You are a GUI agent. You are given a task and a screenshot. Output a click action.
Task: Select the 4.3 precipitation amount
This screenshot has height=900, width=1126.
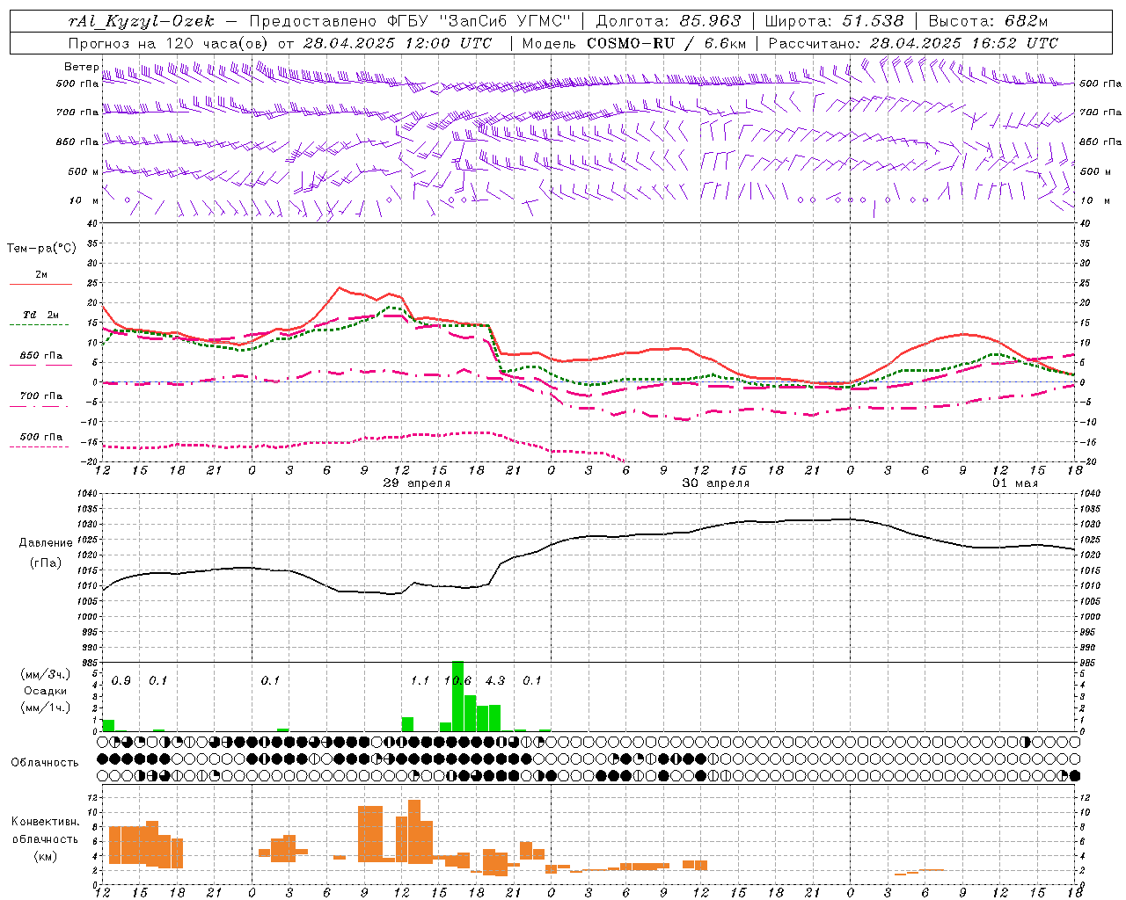tap(495, 680)
